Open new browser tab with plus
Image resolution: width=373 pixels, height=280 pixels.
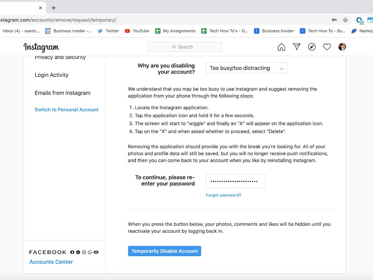(54, 8)
